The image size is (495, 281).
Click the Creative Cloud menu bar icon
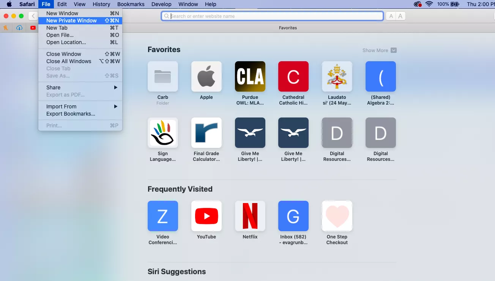pyautogui.click(x=418, y=4)
